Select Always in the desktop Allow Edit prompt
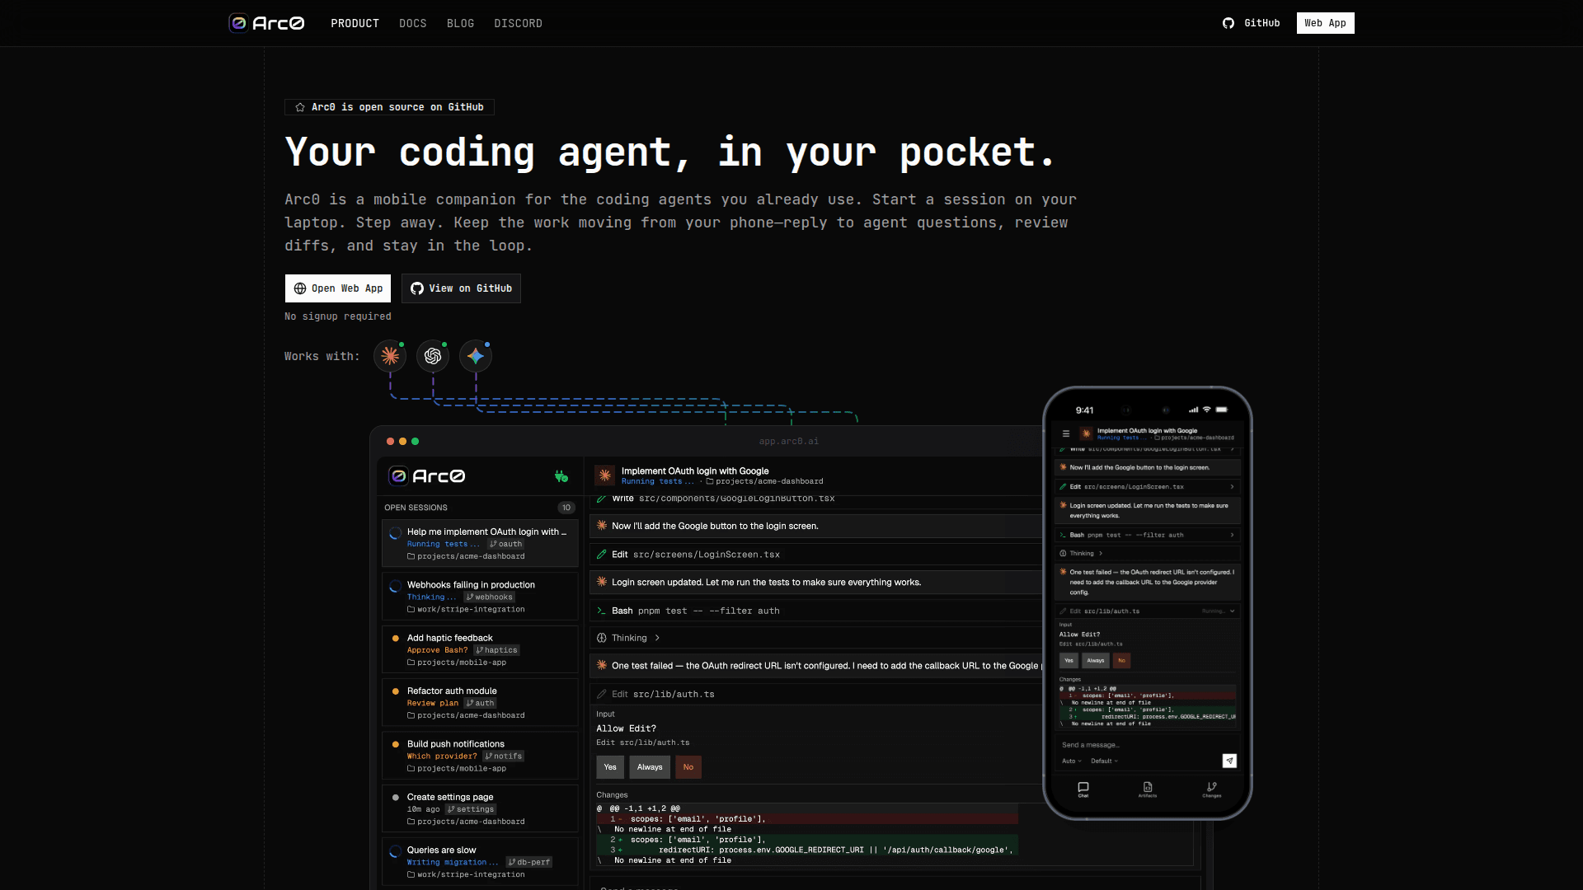Image resolution: width=1583 pixels, height=890 pixels. pos(650,767)
